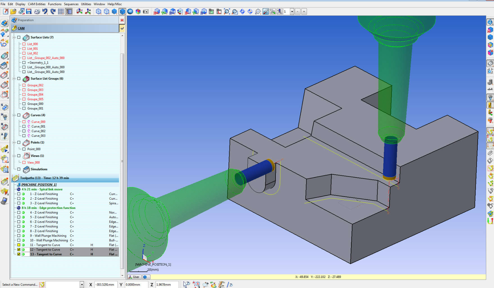Click the Toolpaths header icon
494x288 pixels.
coord(15,178)
